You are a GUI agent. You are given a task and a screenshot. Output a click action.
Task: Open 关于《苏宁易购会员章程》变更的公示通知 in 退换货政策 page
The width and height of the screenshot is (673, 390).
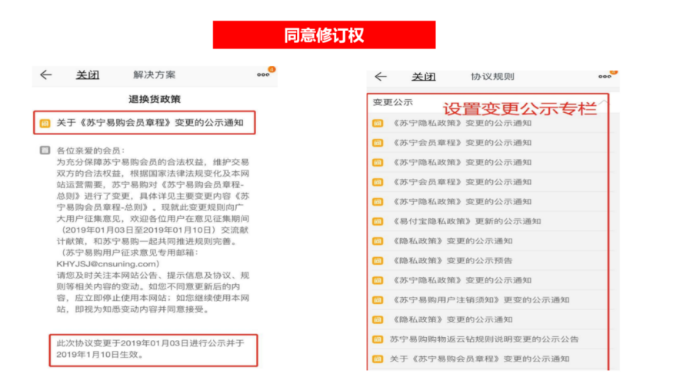point(150,123)
